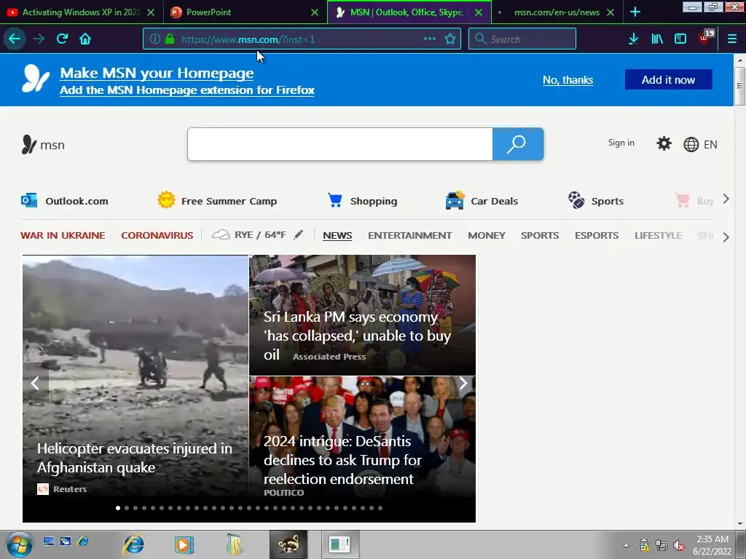
Task: Click Make MSN your Homepage link
Action: 157,73
